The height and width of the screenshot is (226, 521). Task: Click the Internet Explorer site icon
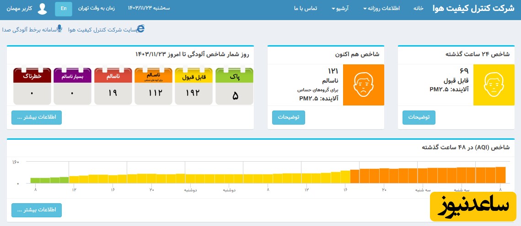pos(141,29)
